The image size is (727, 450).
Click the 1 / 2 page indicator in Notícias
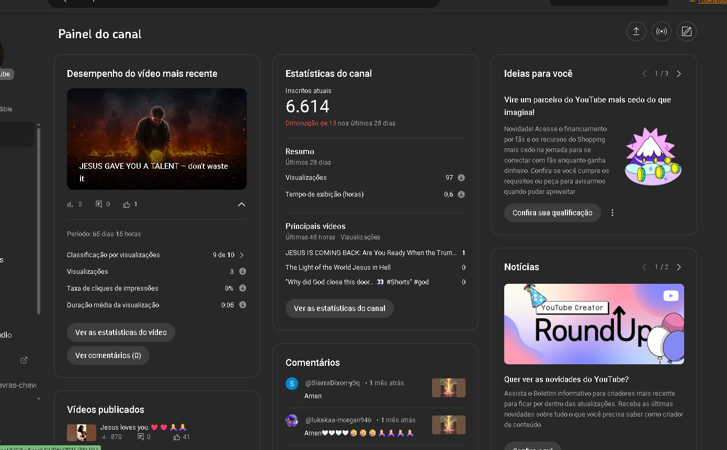(x=662, y=267)
